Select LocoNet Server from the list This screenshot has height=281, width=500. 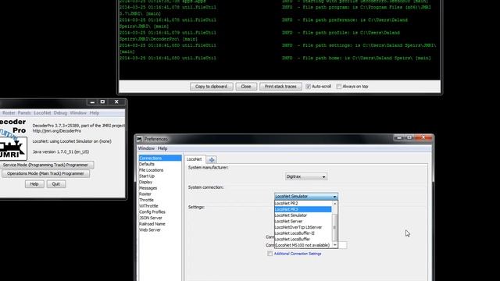pos(303,221)
